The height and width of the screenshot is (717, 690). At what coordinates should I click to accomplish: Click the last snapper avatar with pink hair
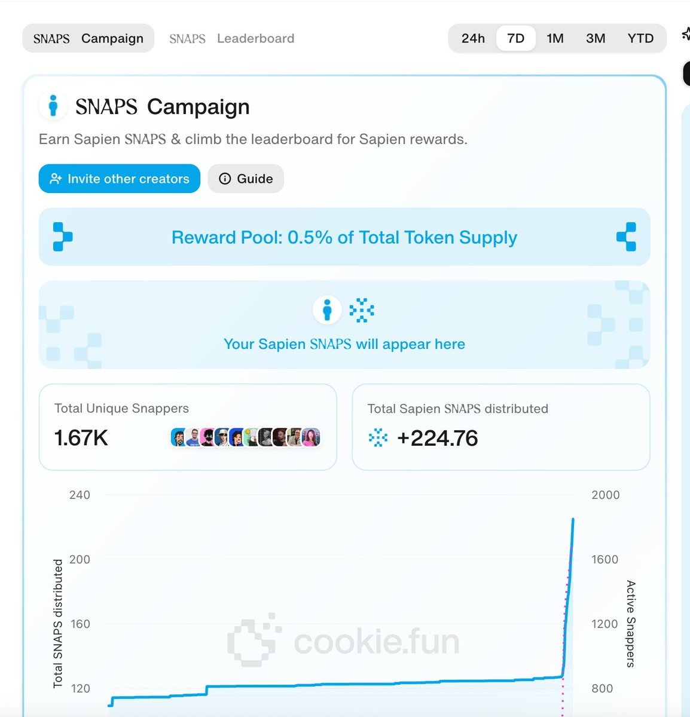pyautogui.click(x=311, y=437)
